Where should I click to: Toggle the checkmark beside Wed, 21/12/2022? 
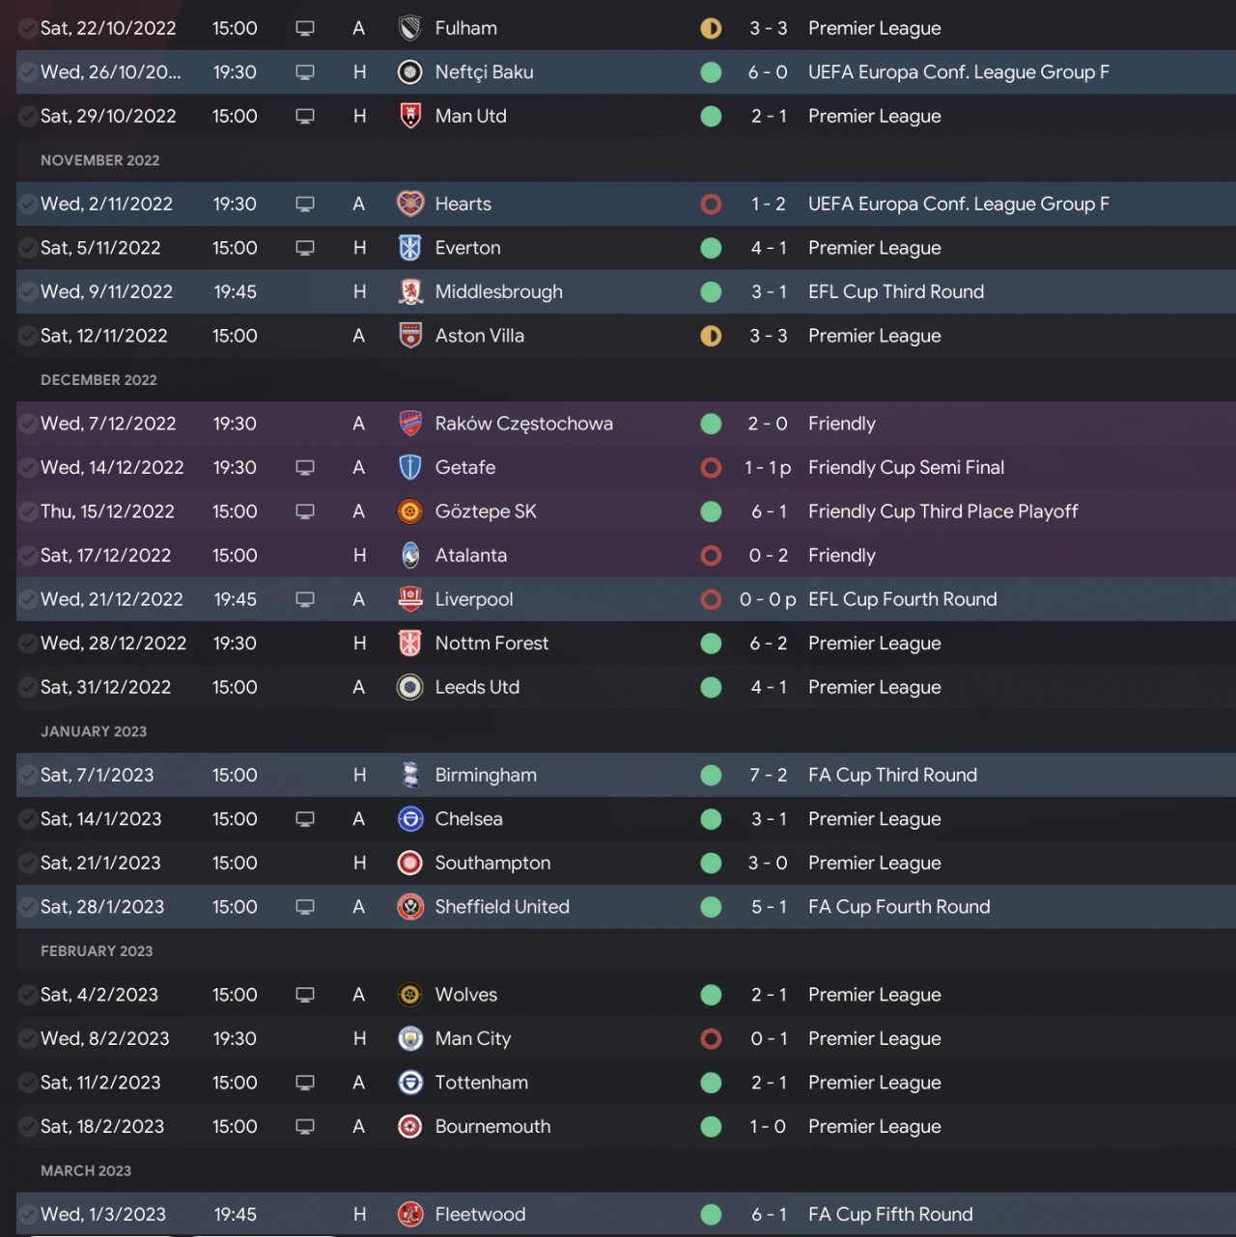coord(28,599)
